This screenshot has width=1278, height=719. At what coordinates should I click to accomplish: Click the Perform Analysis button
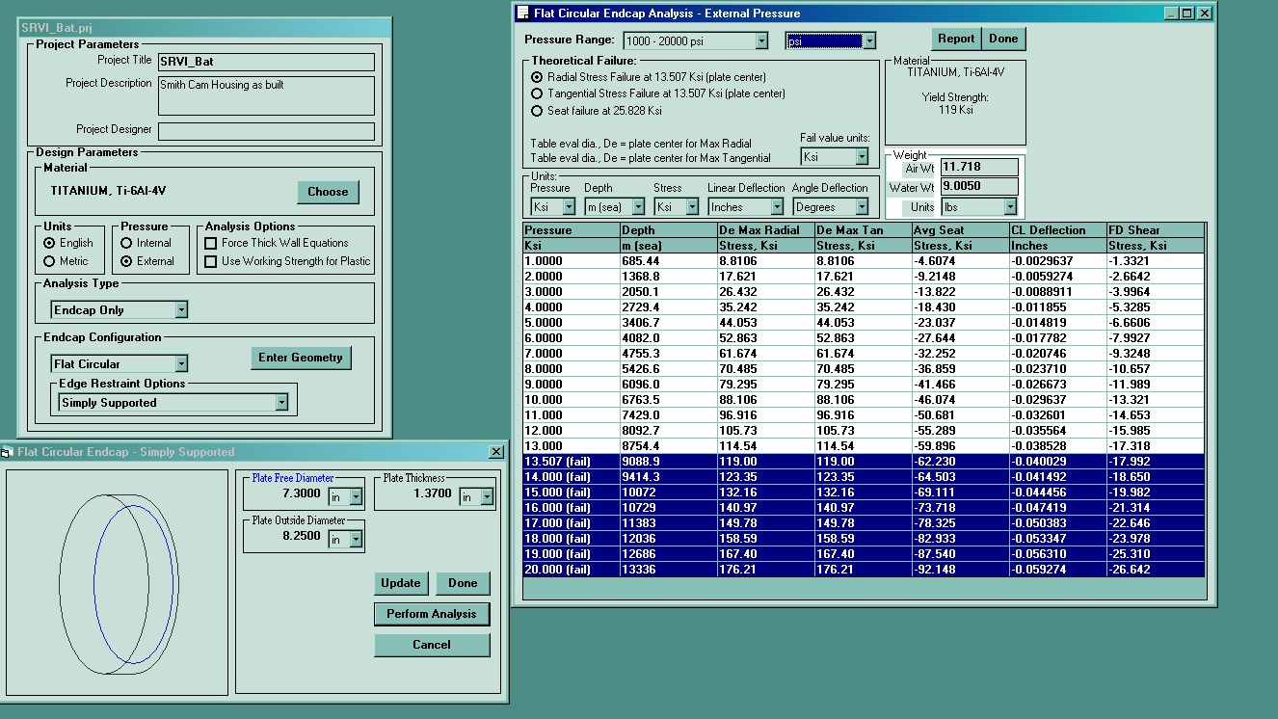point(432,614)
